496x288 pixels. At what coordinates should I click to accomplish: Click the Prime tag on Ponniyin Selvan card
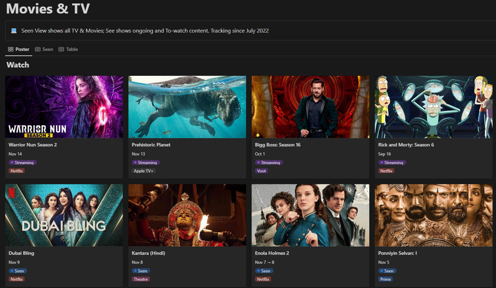(386, 279)
